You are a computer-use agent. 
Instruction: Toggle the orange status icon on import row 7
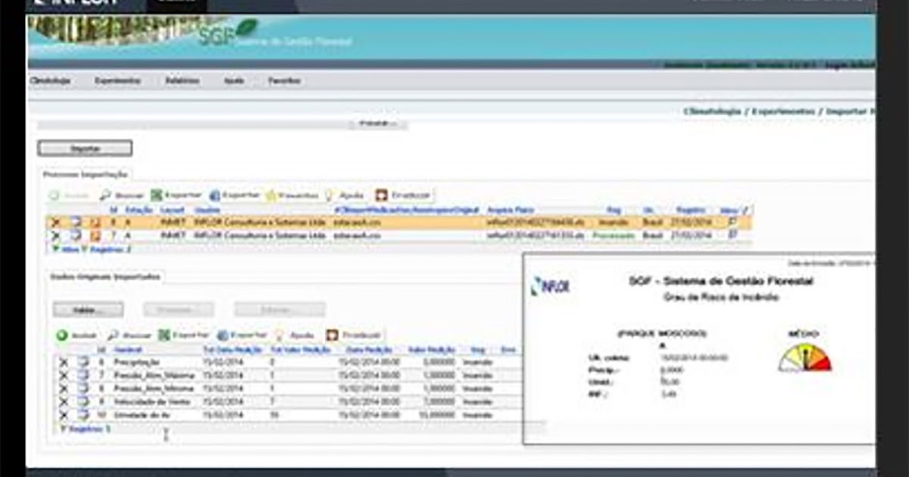(x=97, y=235)
